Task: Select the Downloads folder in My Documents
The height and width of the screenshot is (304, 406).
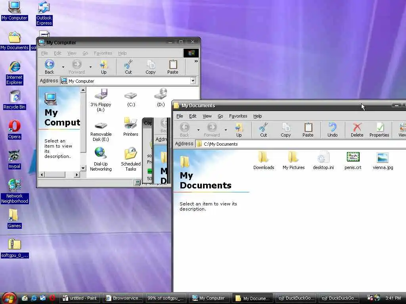Action: tap(264, 160)
